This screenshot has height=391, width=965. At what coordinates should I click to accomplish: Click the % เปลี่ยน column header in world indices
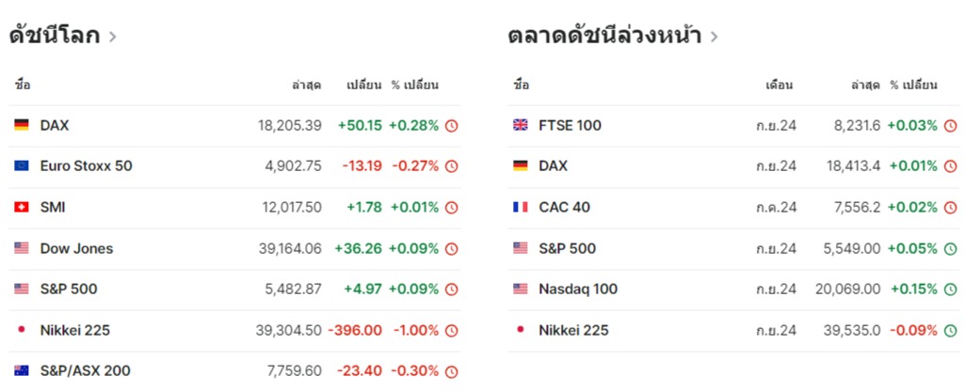tap(415, 85)
